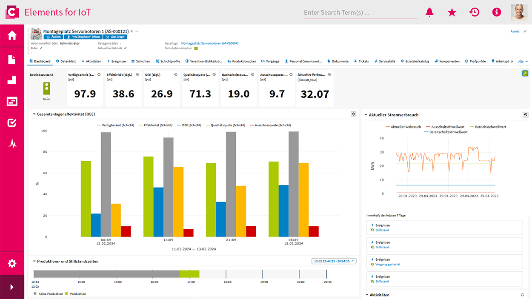
Task: Click the search term input field
Action: pyautogui.click(x=360, y=12)
